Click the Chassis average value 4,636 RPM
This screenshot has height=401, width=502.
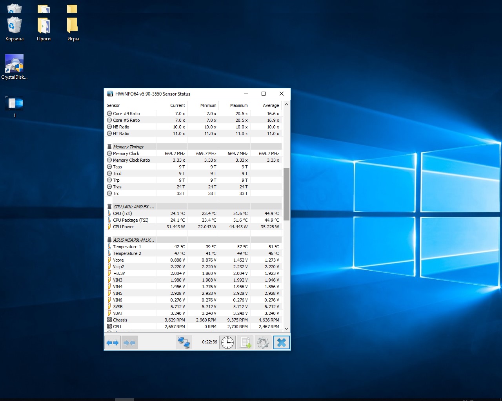click(x=269, y=320)
